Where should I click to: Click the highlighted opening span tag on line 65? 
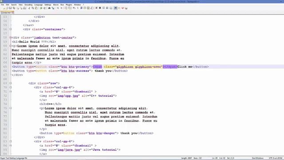[98, 67]
